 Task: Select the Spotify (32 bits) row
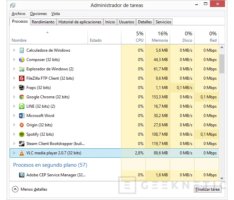coord(114,134)
